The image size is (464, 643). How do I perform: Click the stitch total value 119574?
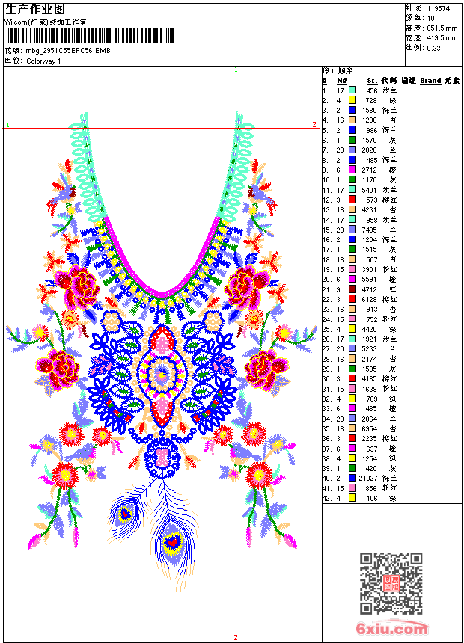click(x=439, y=9)
